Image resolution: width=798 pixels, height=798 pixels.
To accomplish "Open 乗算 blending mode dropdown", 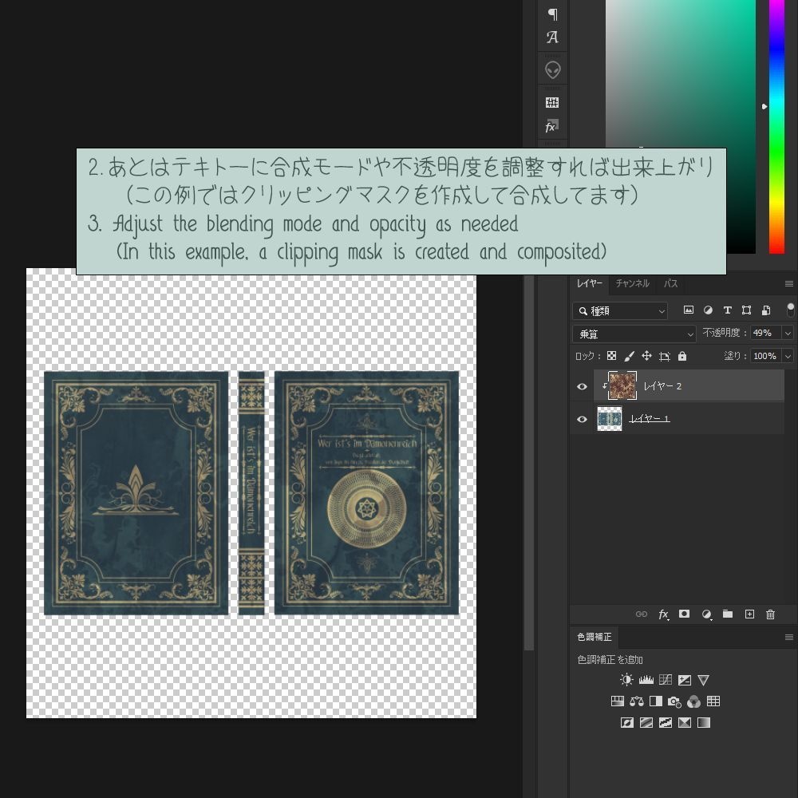I will [x=634, y=334].
